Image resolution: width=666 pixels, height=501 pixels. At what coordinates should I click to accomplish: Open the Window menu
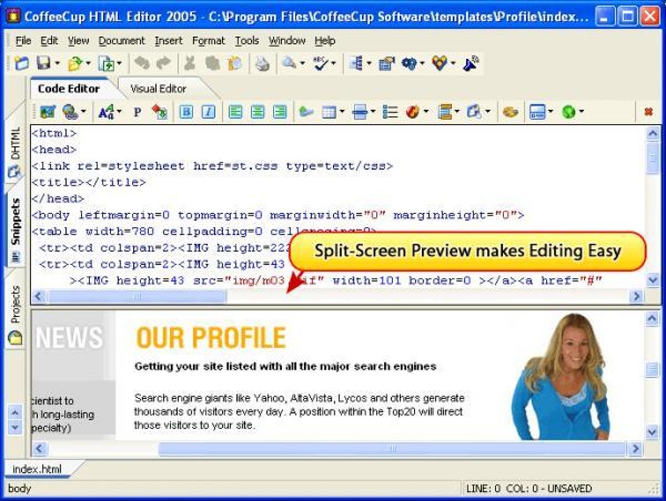287,40
